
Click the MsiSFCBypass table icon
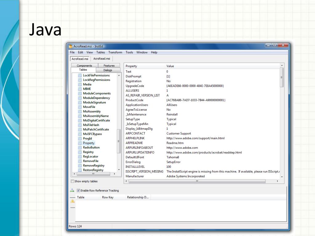tap(80, 134)
